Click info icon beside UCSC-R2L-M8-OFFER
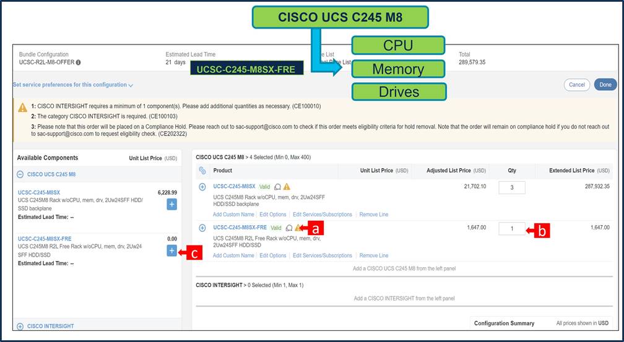 coord(79,62)
